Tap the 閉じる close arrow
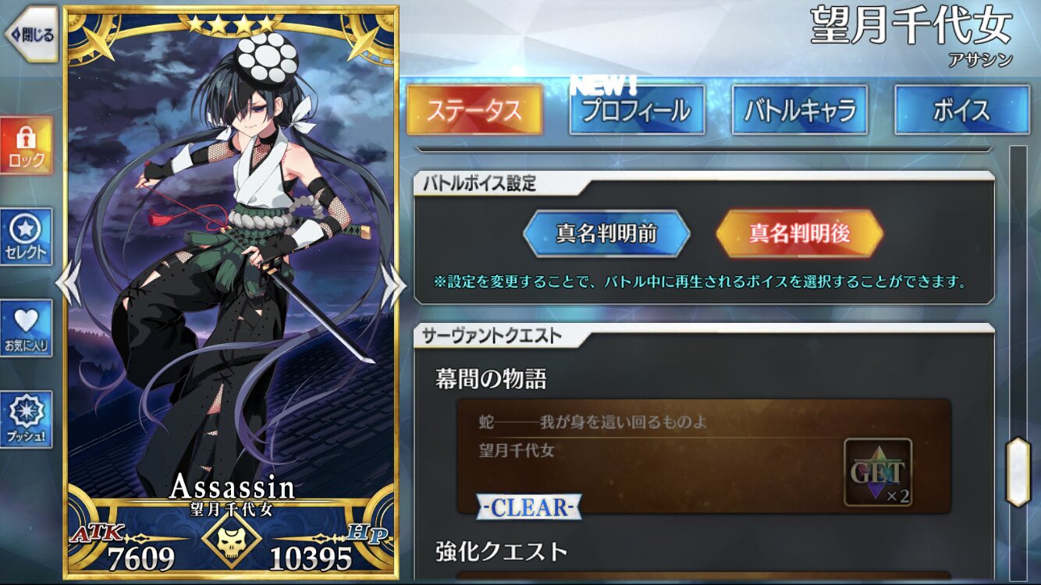 (31, 34)
